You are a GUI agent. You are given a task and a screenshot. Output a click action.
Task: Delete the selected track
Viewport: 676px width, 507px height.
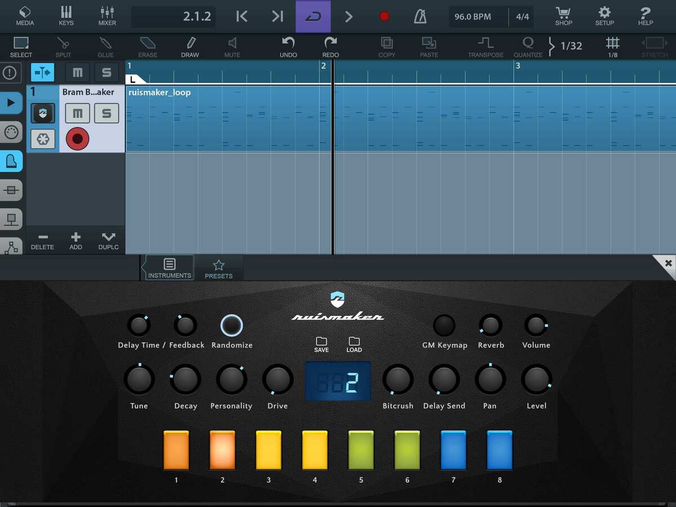(x=42, y=241)
